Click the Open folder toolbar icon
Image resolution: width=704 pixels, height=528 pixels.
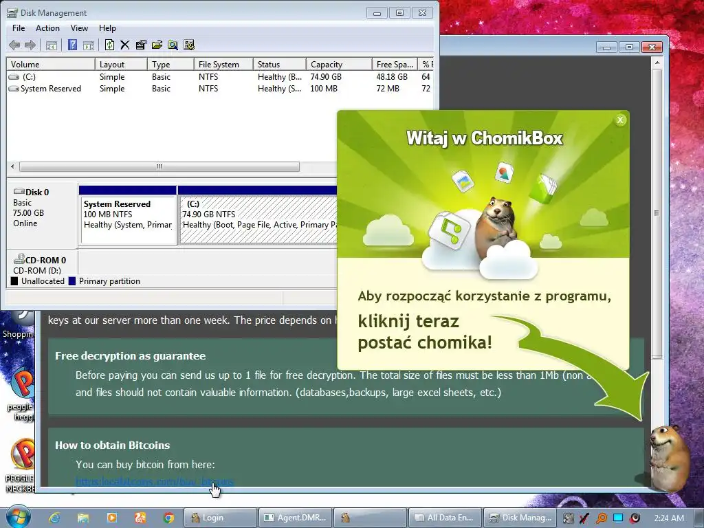tap(157, 45)
